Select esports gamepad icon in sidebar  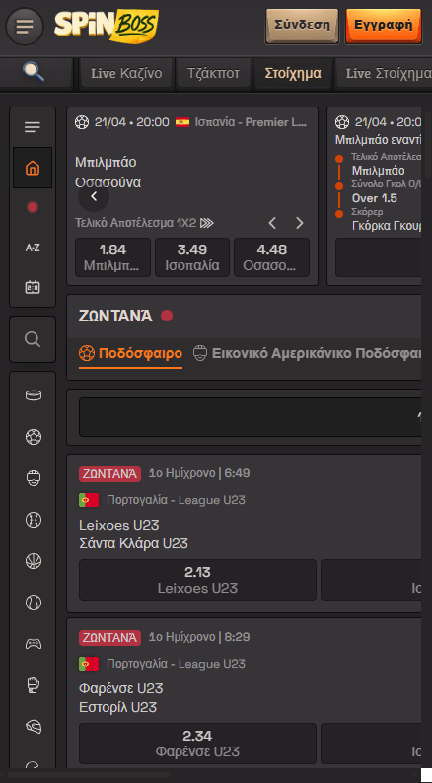coord(34,644)
